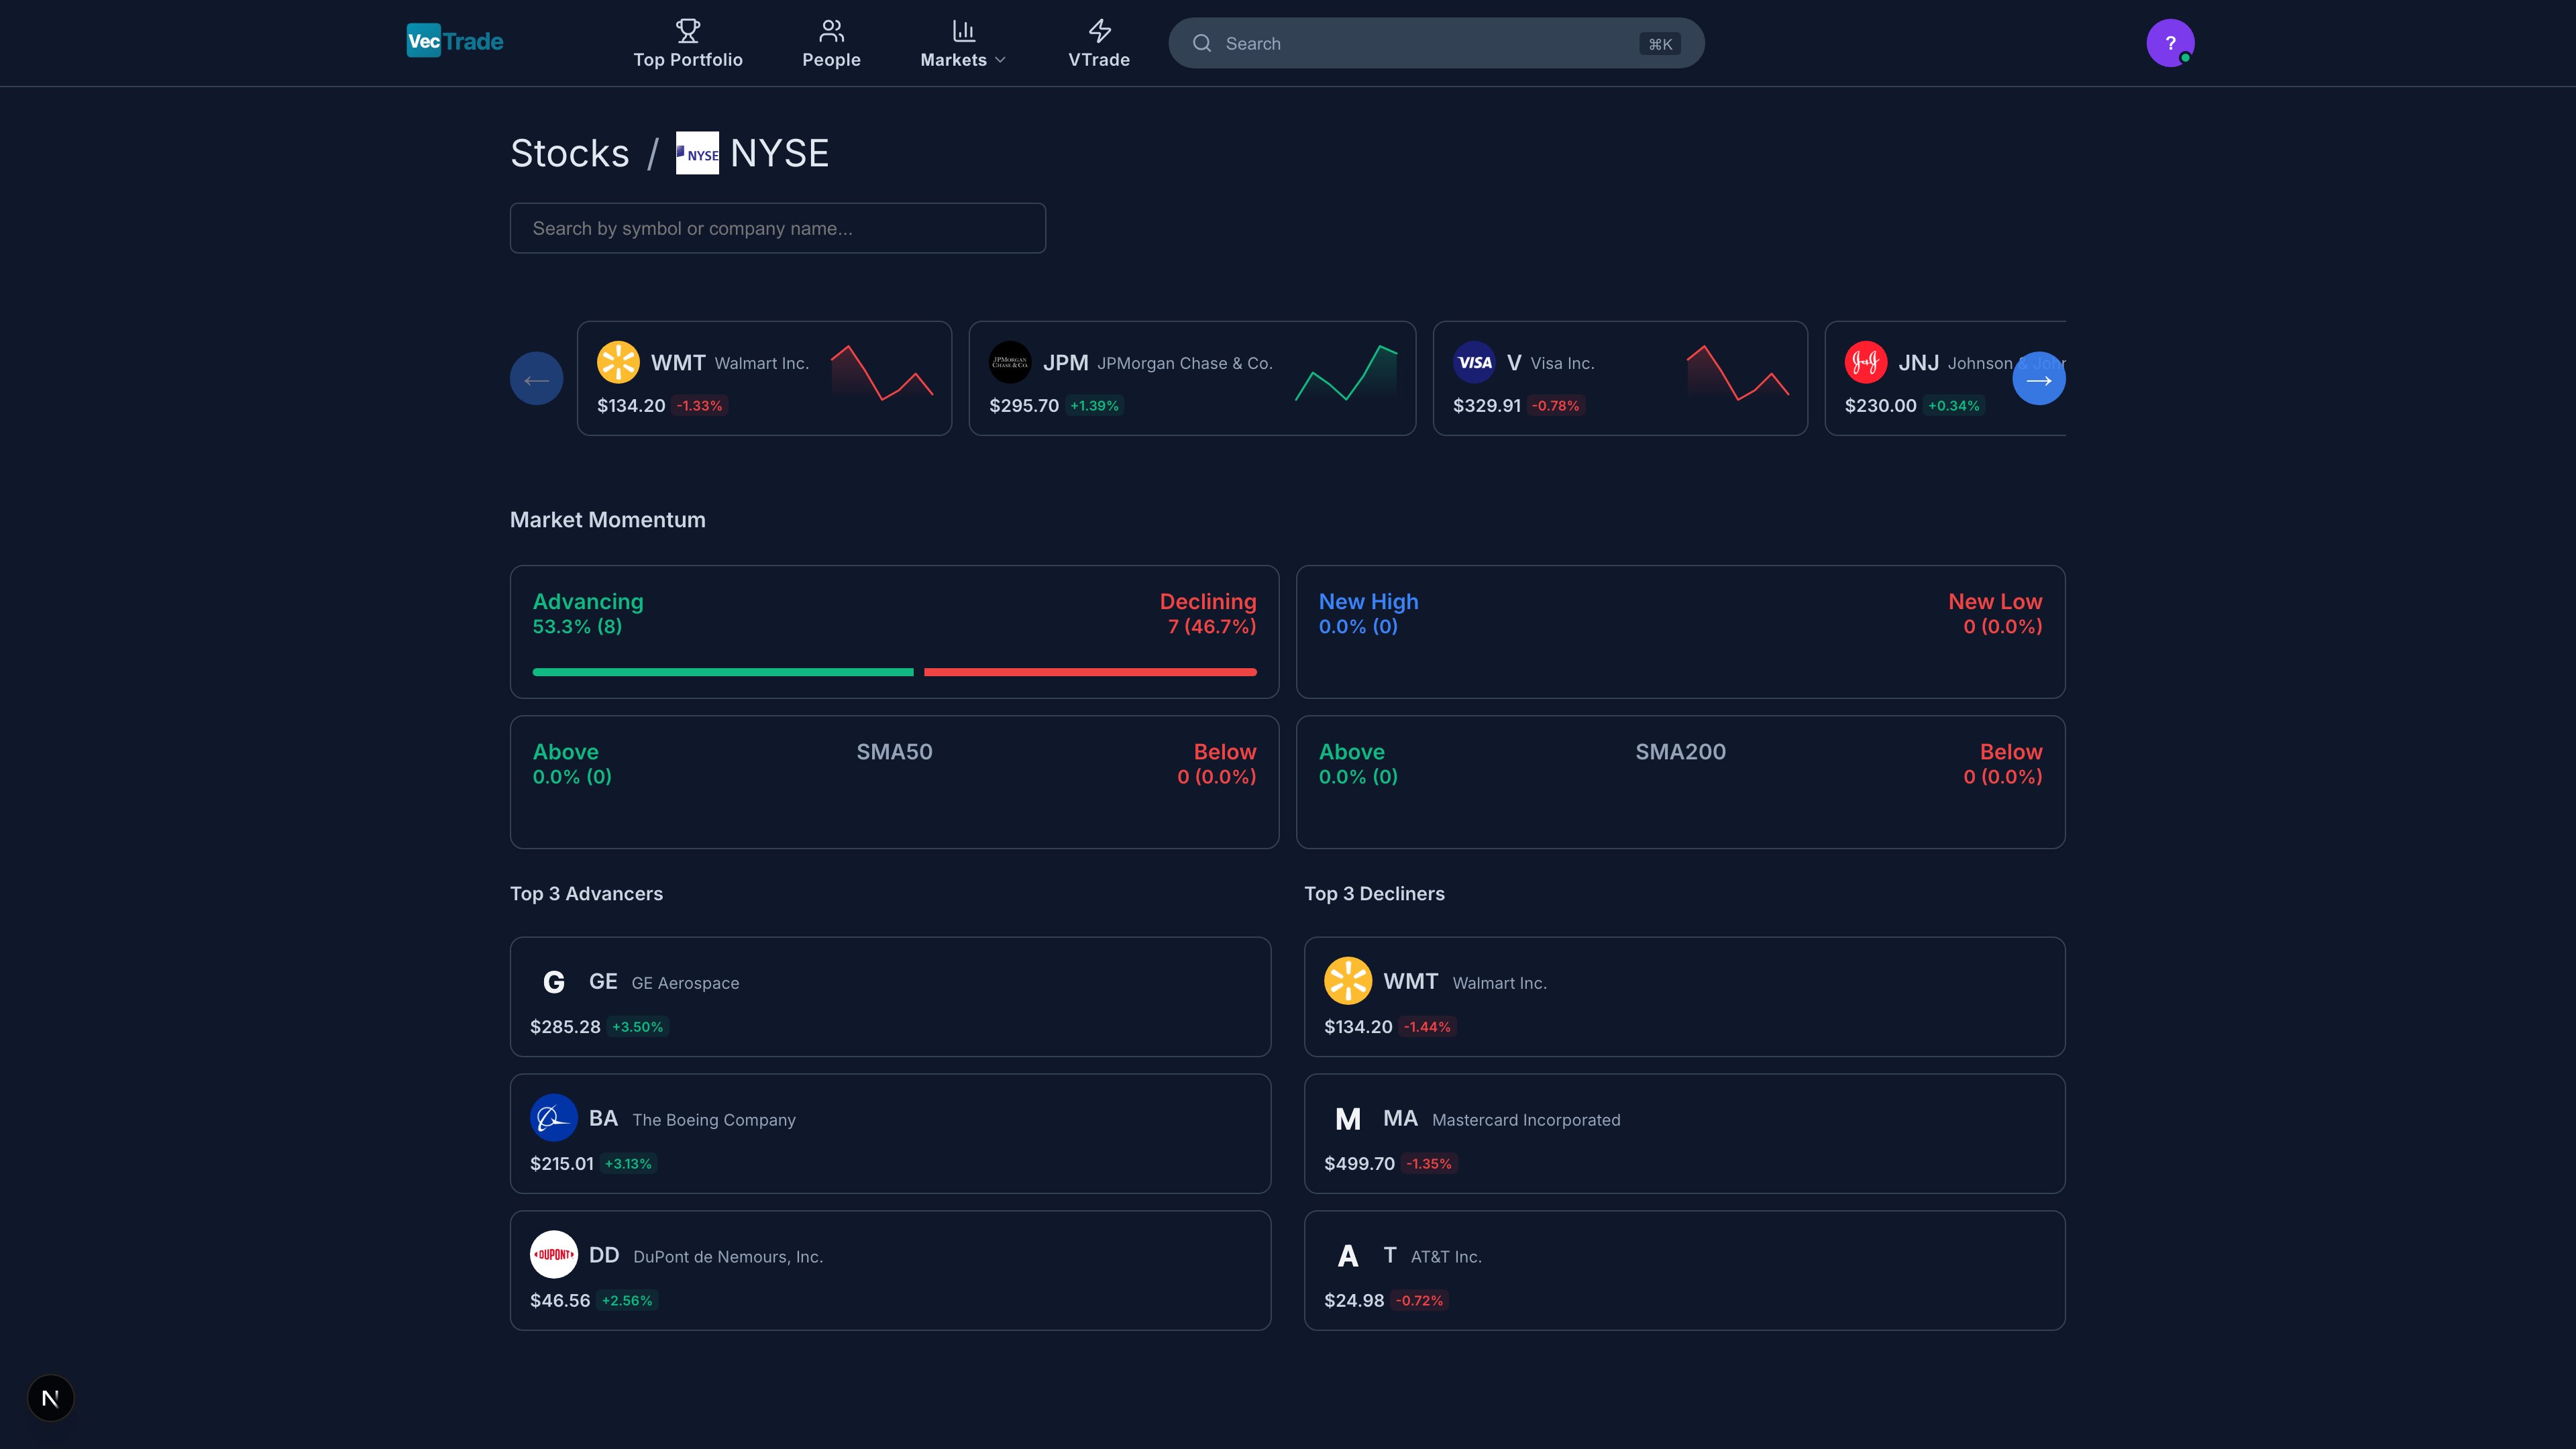The width and height of the screenshot is (2576, 1449).
Task: Click the MA -1.35% change badge
Action: (x=1429, y=1164)
